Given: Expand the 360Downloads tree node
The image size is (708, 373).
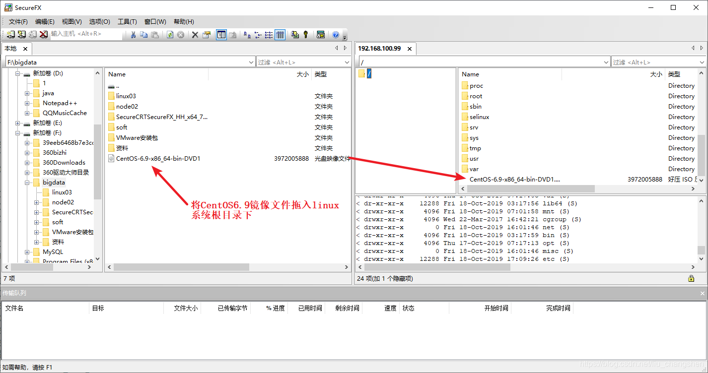Looking at the screenshot, I should click(x=27, y=163).
